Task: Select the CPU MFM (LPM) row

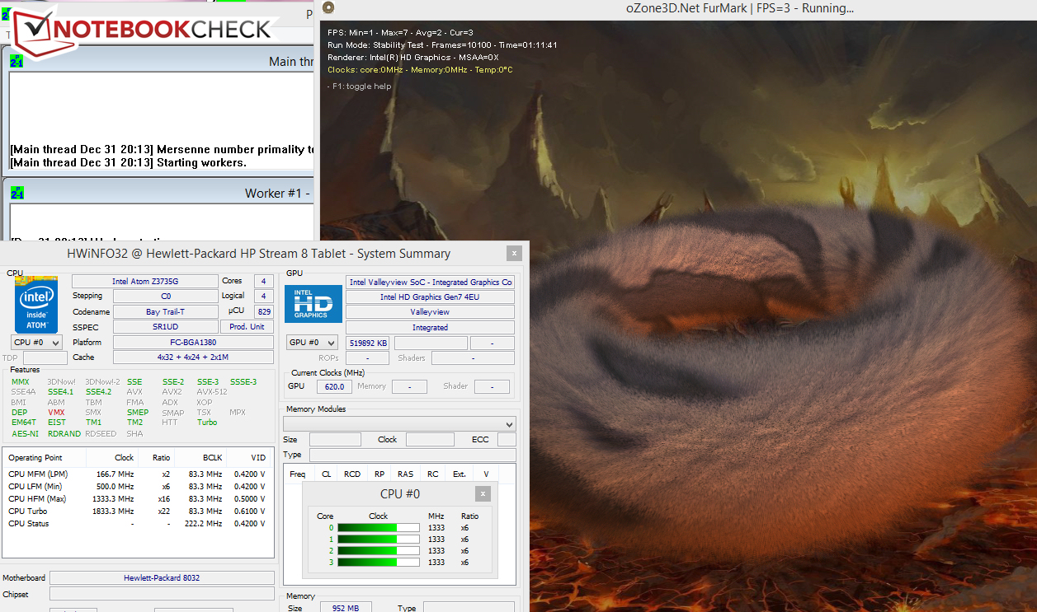Action: [138, 474]
